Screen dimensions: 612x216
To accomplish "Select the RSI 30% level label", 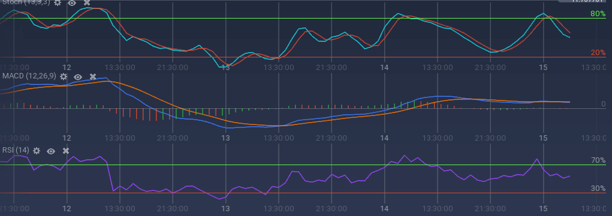I will (x=598, y=188).
